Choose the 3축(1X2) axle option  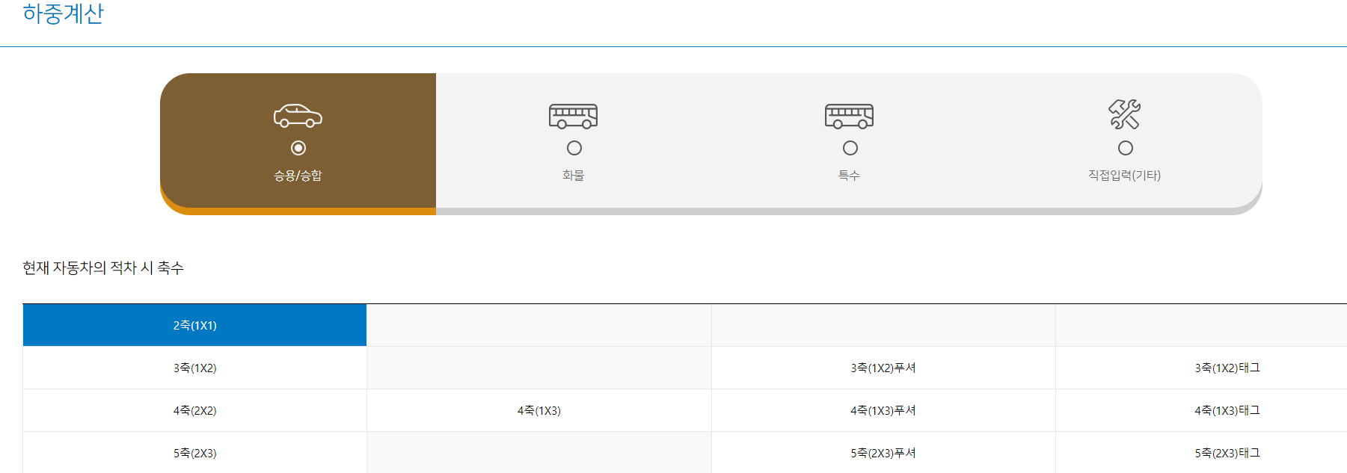[194, 368]
